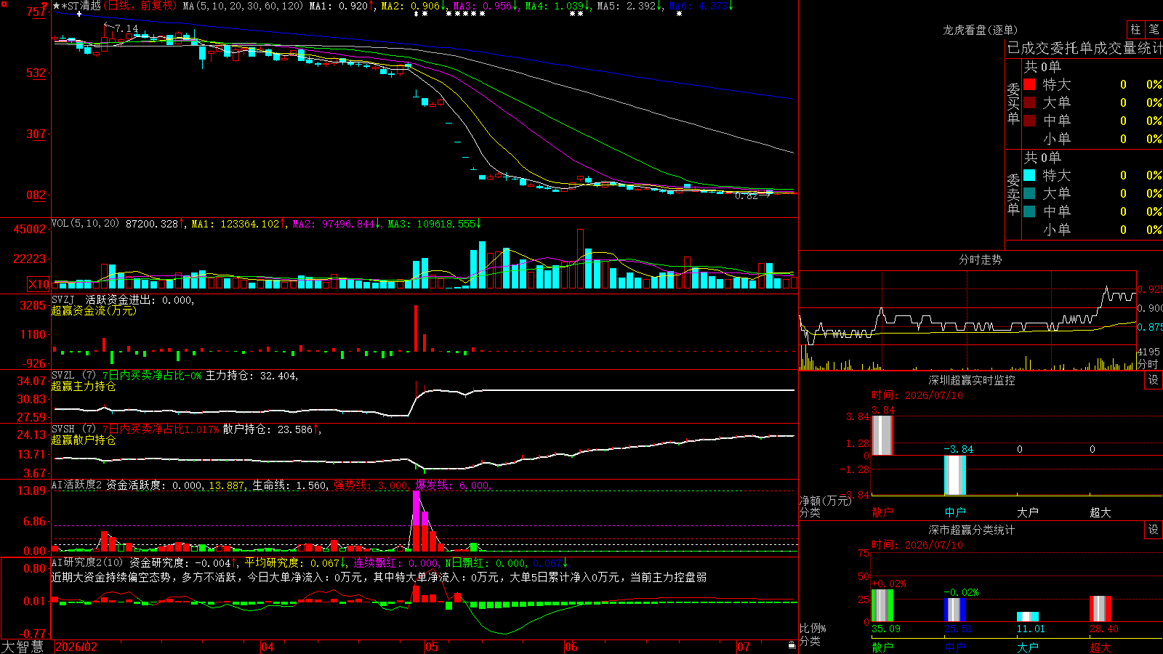This screenshot has width=1163, height=654.
Task: Click the X10 volume scale box
Action: pyautogui.click(x=39, y=284)
